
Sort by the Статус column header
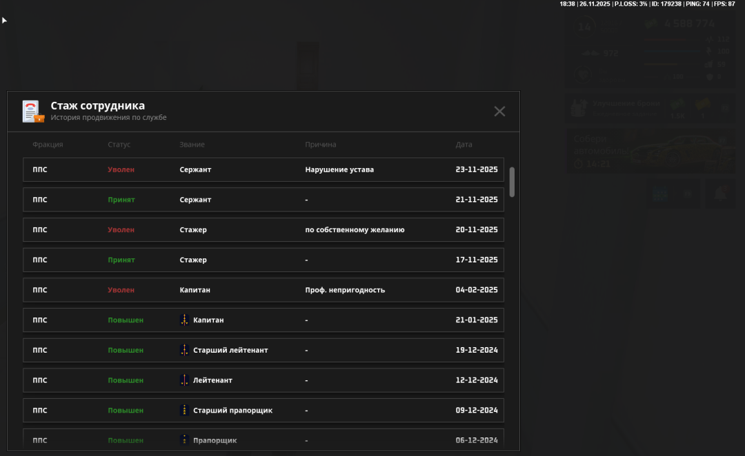pos(119,145)
